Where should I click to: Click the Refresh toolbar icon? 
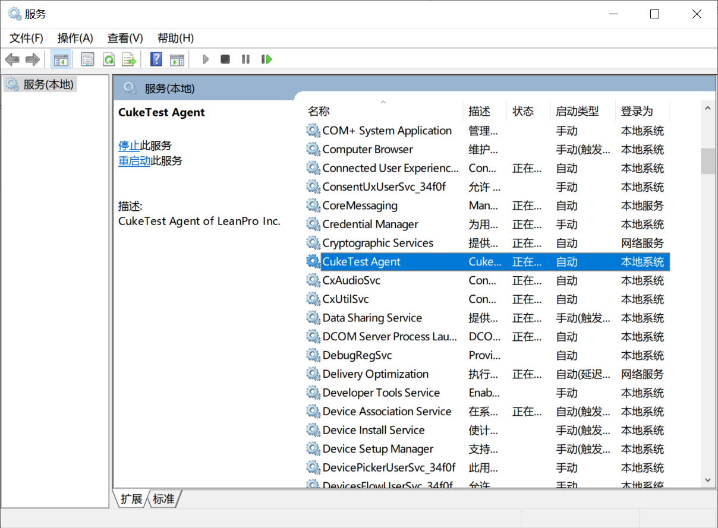(x=108, y=59)
